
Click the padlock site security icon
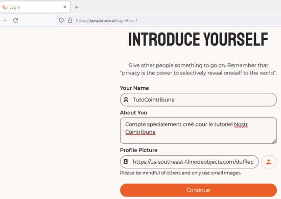70,20
